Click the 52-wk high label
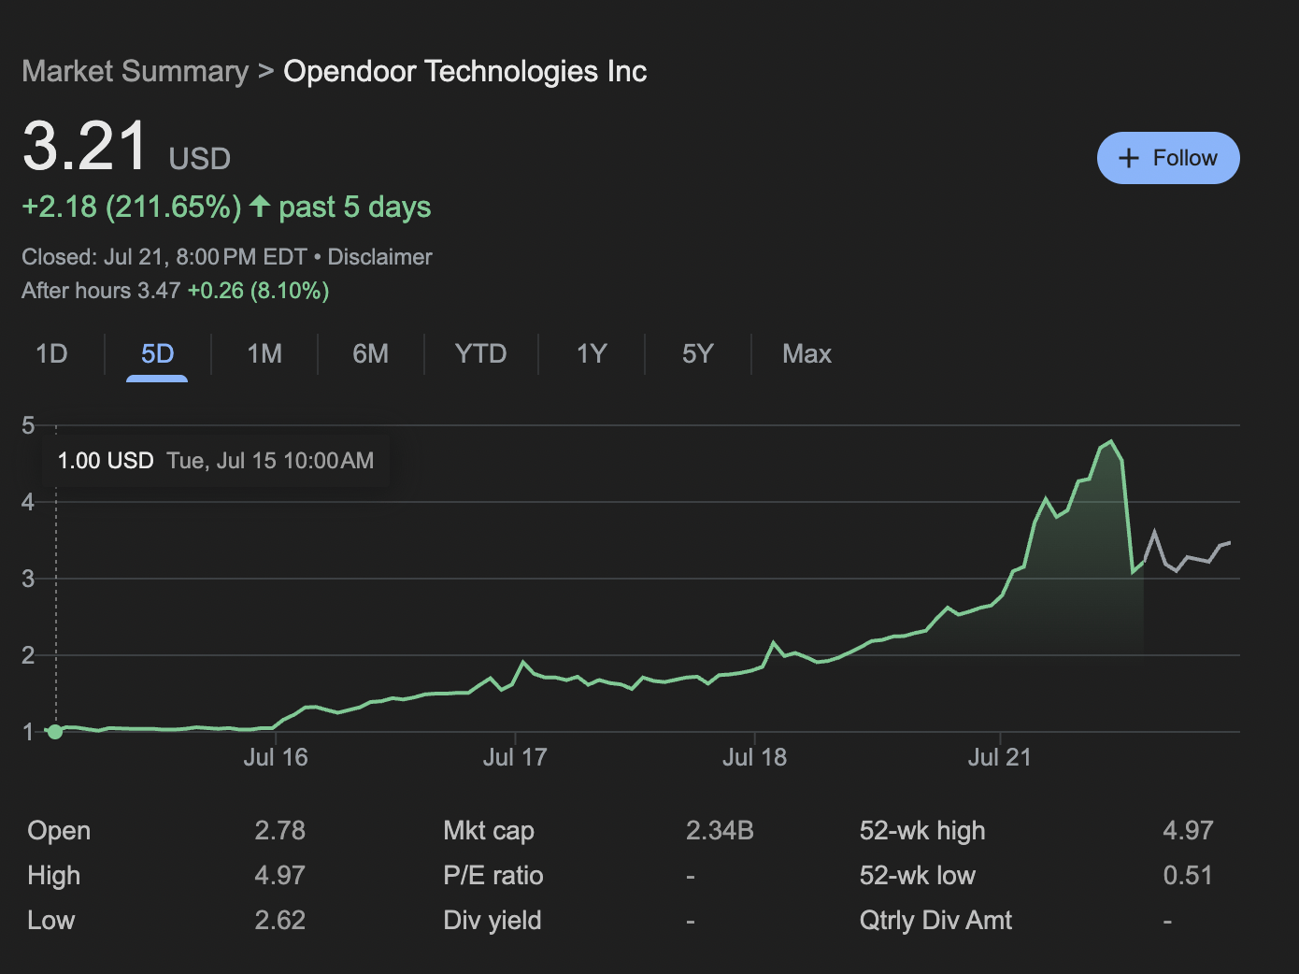This screenshot has height=974, width=1299. coord(922,830)
